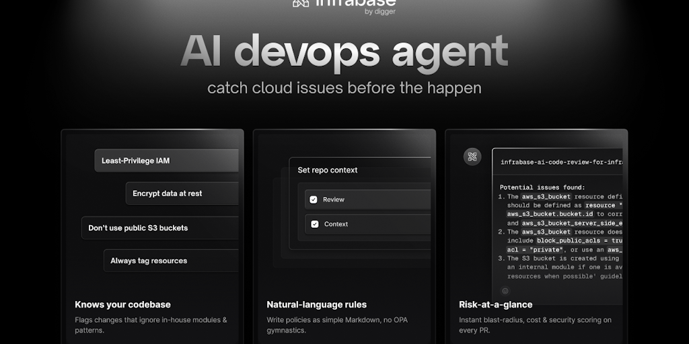Viewport: 689px width, 344px height.
Task: Click the infrabase-ai-code-review title in comment box
Action: 562,162
